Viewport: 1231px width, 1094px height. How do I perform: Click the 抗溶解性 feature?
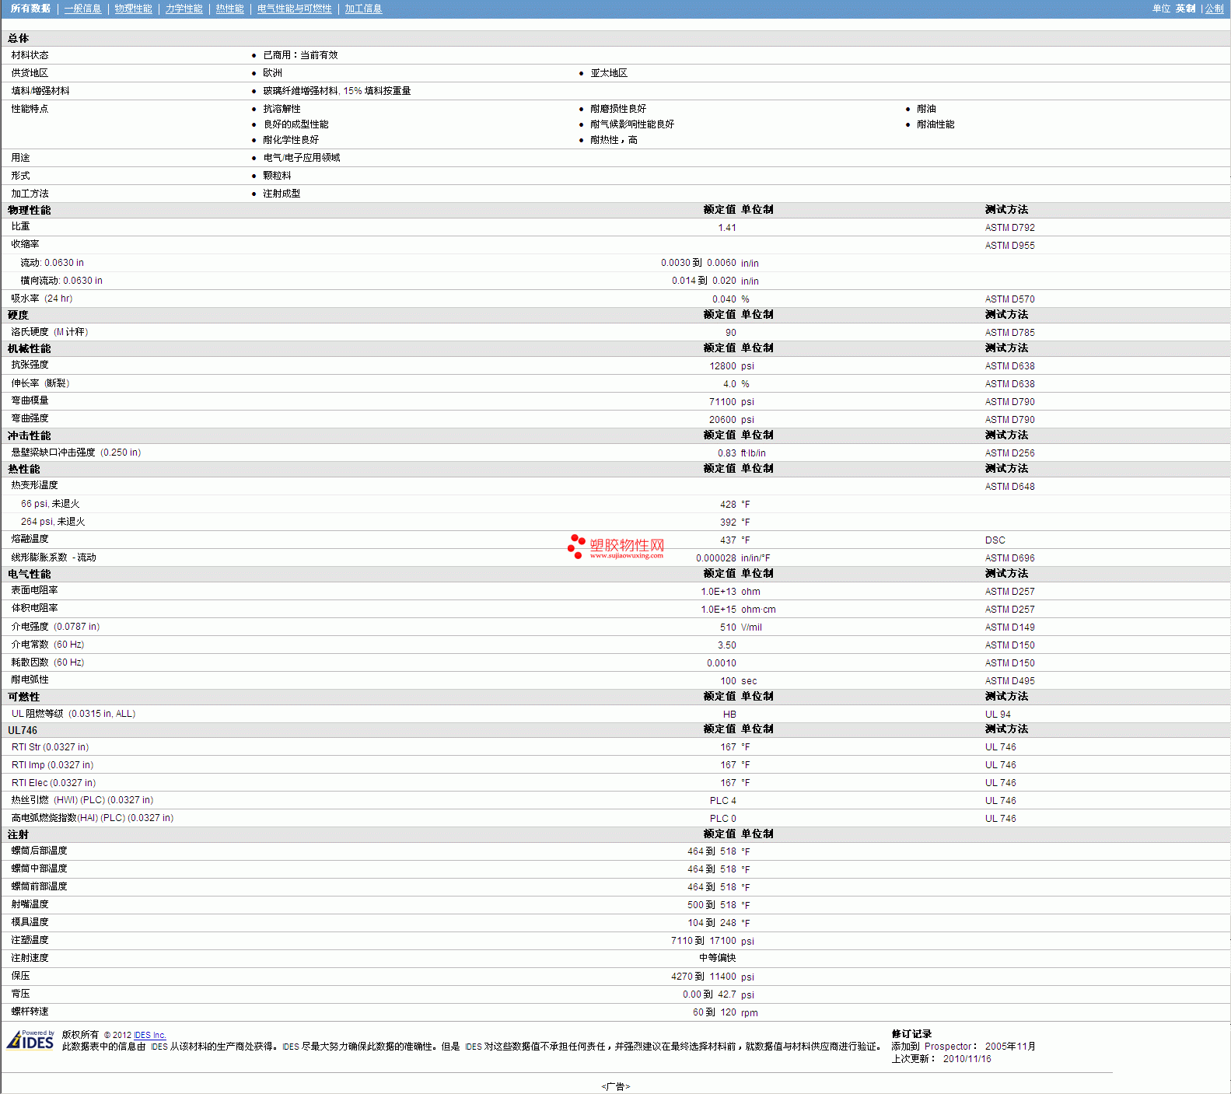point(282,109)
